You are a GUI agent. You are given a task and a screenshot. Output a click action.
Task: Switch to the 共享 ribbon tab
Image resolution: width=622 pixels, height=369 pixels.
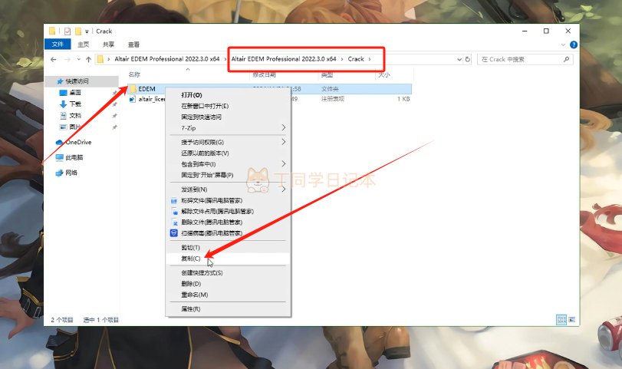(108, 44)
